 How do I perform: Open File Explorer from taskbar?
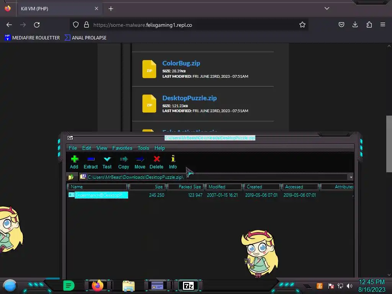click(x=129, y=286)
